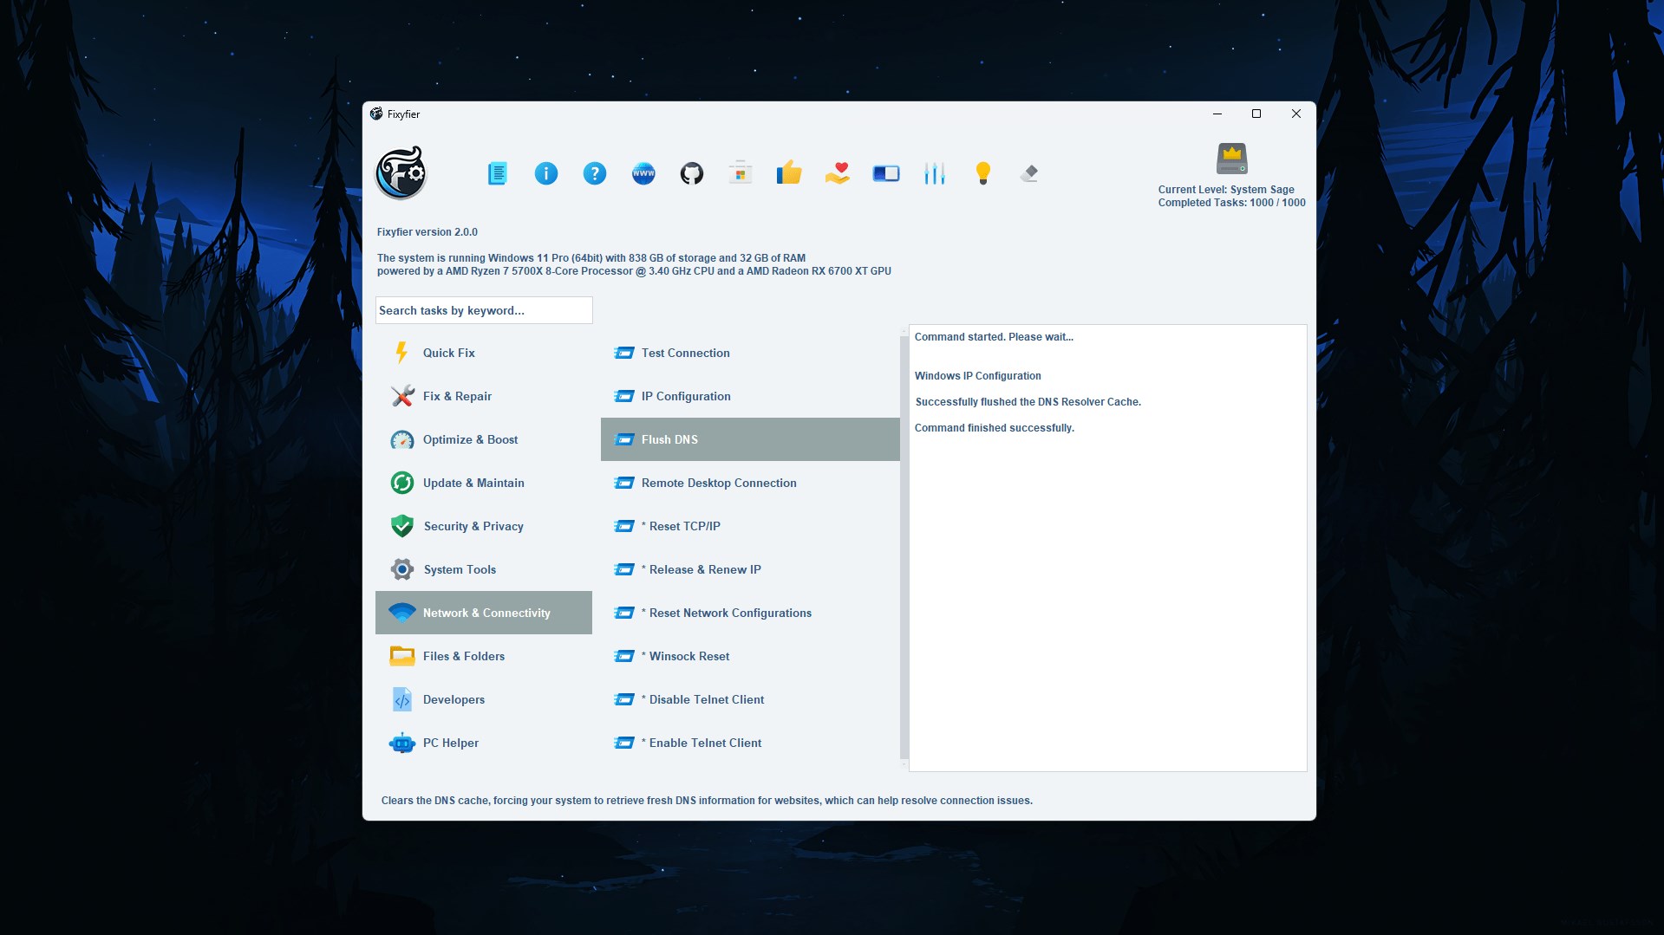This screenshot has width=1664, height=935.
Task: Run the Release & Renew IP task
Action: point(750,569)
